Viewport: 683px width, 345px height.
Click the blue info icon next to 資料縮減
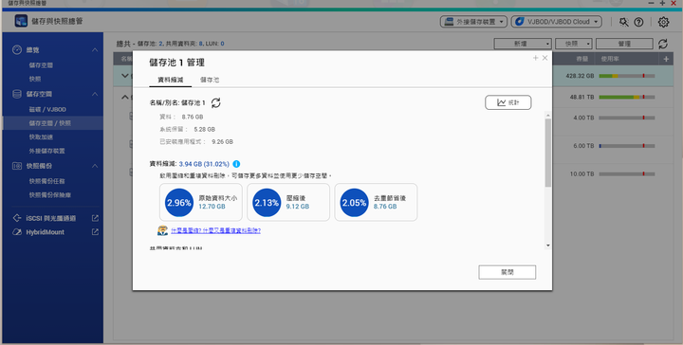point(236,164)
